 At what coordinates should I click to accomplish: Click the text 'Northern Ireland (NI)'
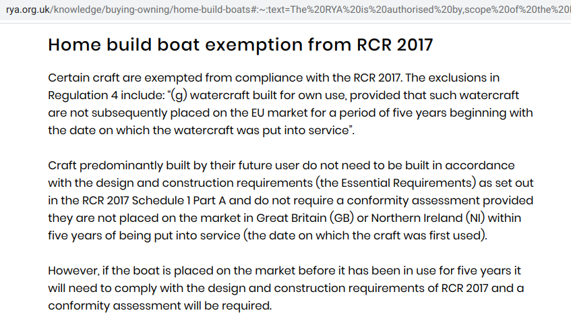(x=428, y=218)
